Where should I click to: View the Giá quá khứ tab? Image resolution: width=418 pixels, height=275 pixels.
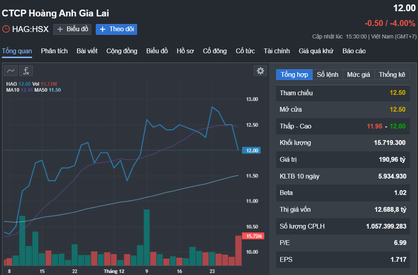click(x=316, y=51)
